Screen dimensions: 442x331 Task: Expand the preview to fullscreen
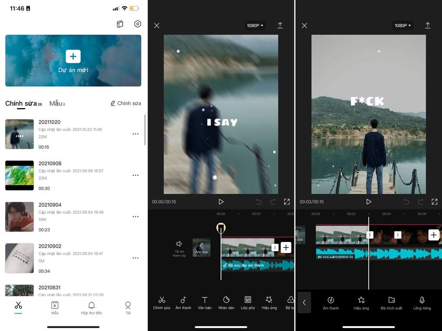(x=287, y=201)
